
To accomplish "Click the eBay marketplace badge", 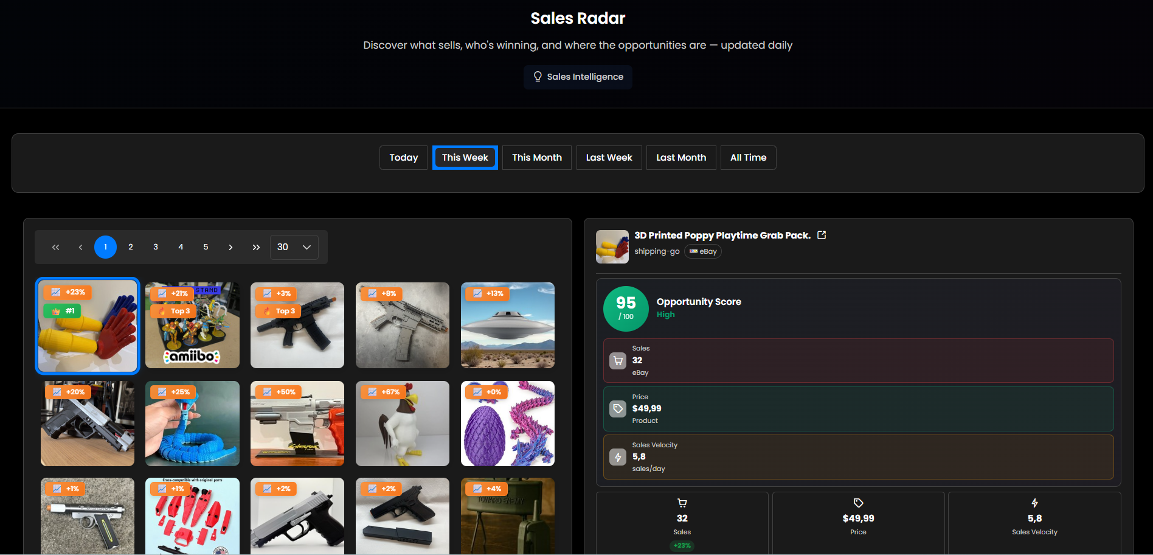I will [703, 251].
